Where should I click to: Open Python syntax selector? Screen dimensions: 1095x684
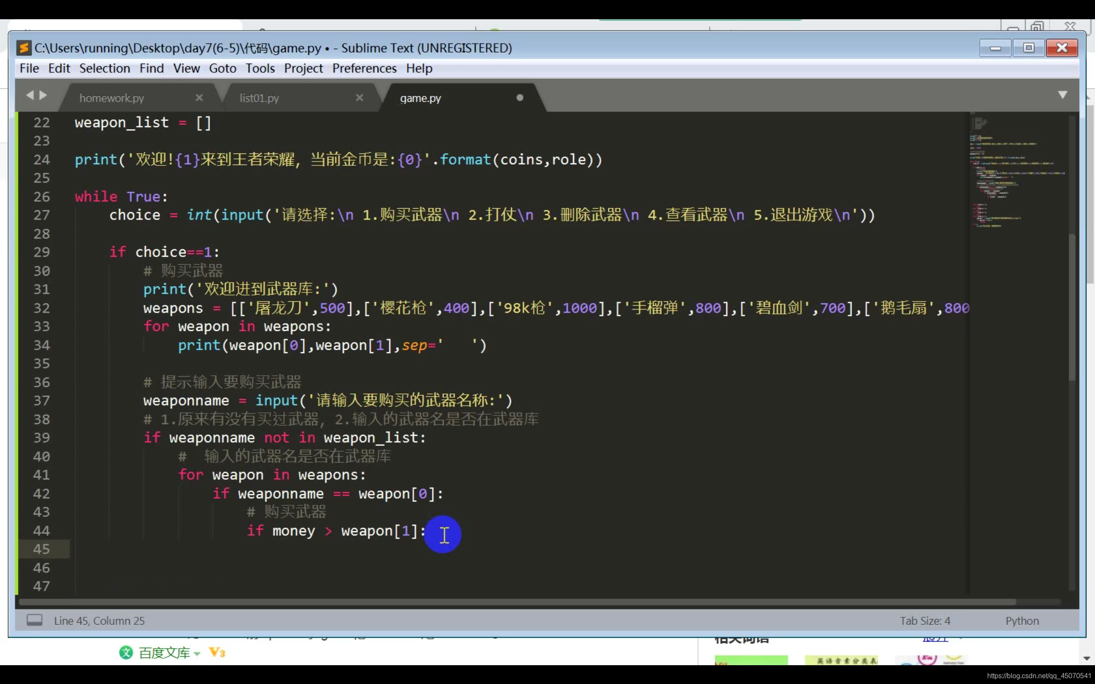pos(1022,621)
